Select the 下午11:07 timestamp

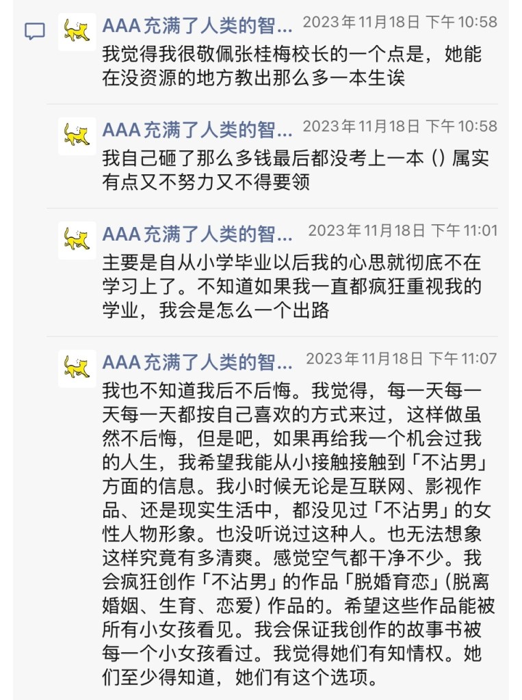(401, 358)
